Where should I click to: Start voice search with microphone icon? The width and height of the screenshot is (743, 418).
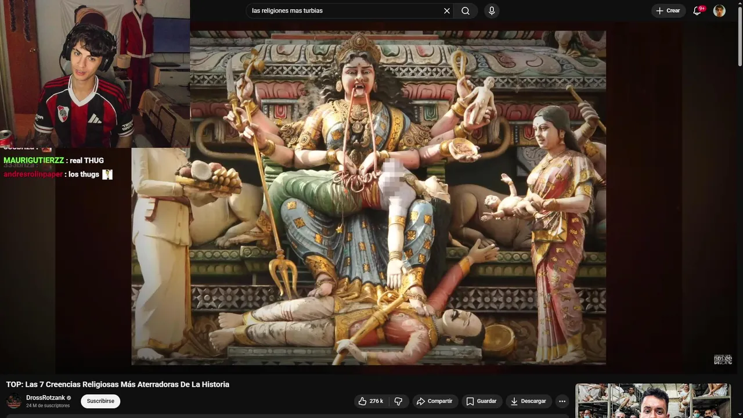tap(492, 10)
